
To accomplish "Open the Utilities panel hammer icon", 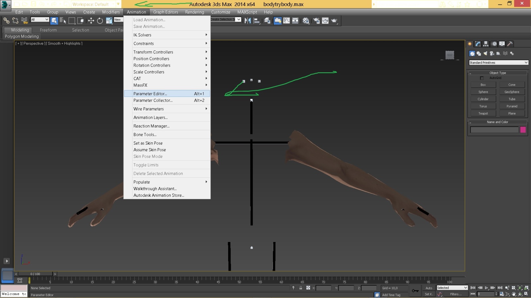I will pos(510,44).
